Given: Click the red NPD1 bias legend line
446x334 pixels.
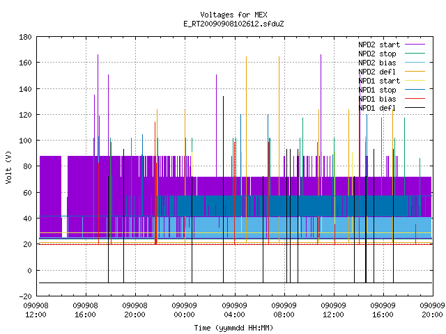Looking at the screenshot, I should tap(415, 99).
